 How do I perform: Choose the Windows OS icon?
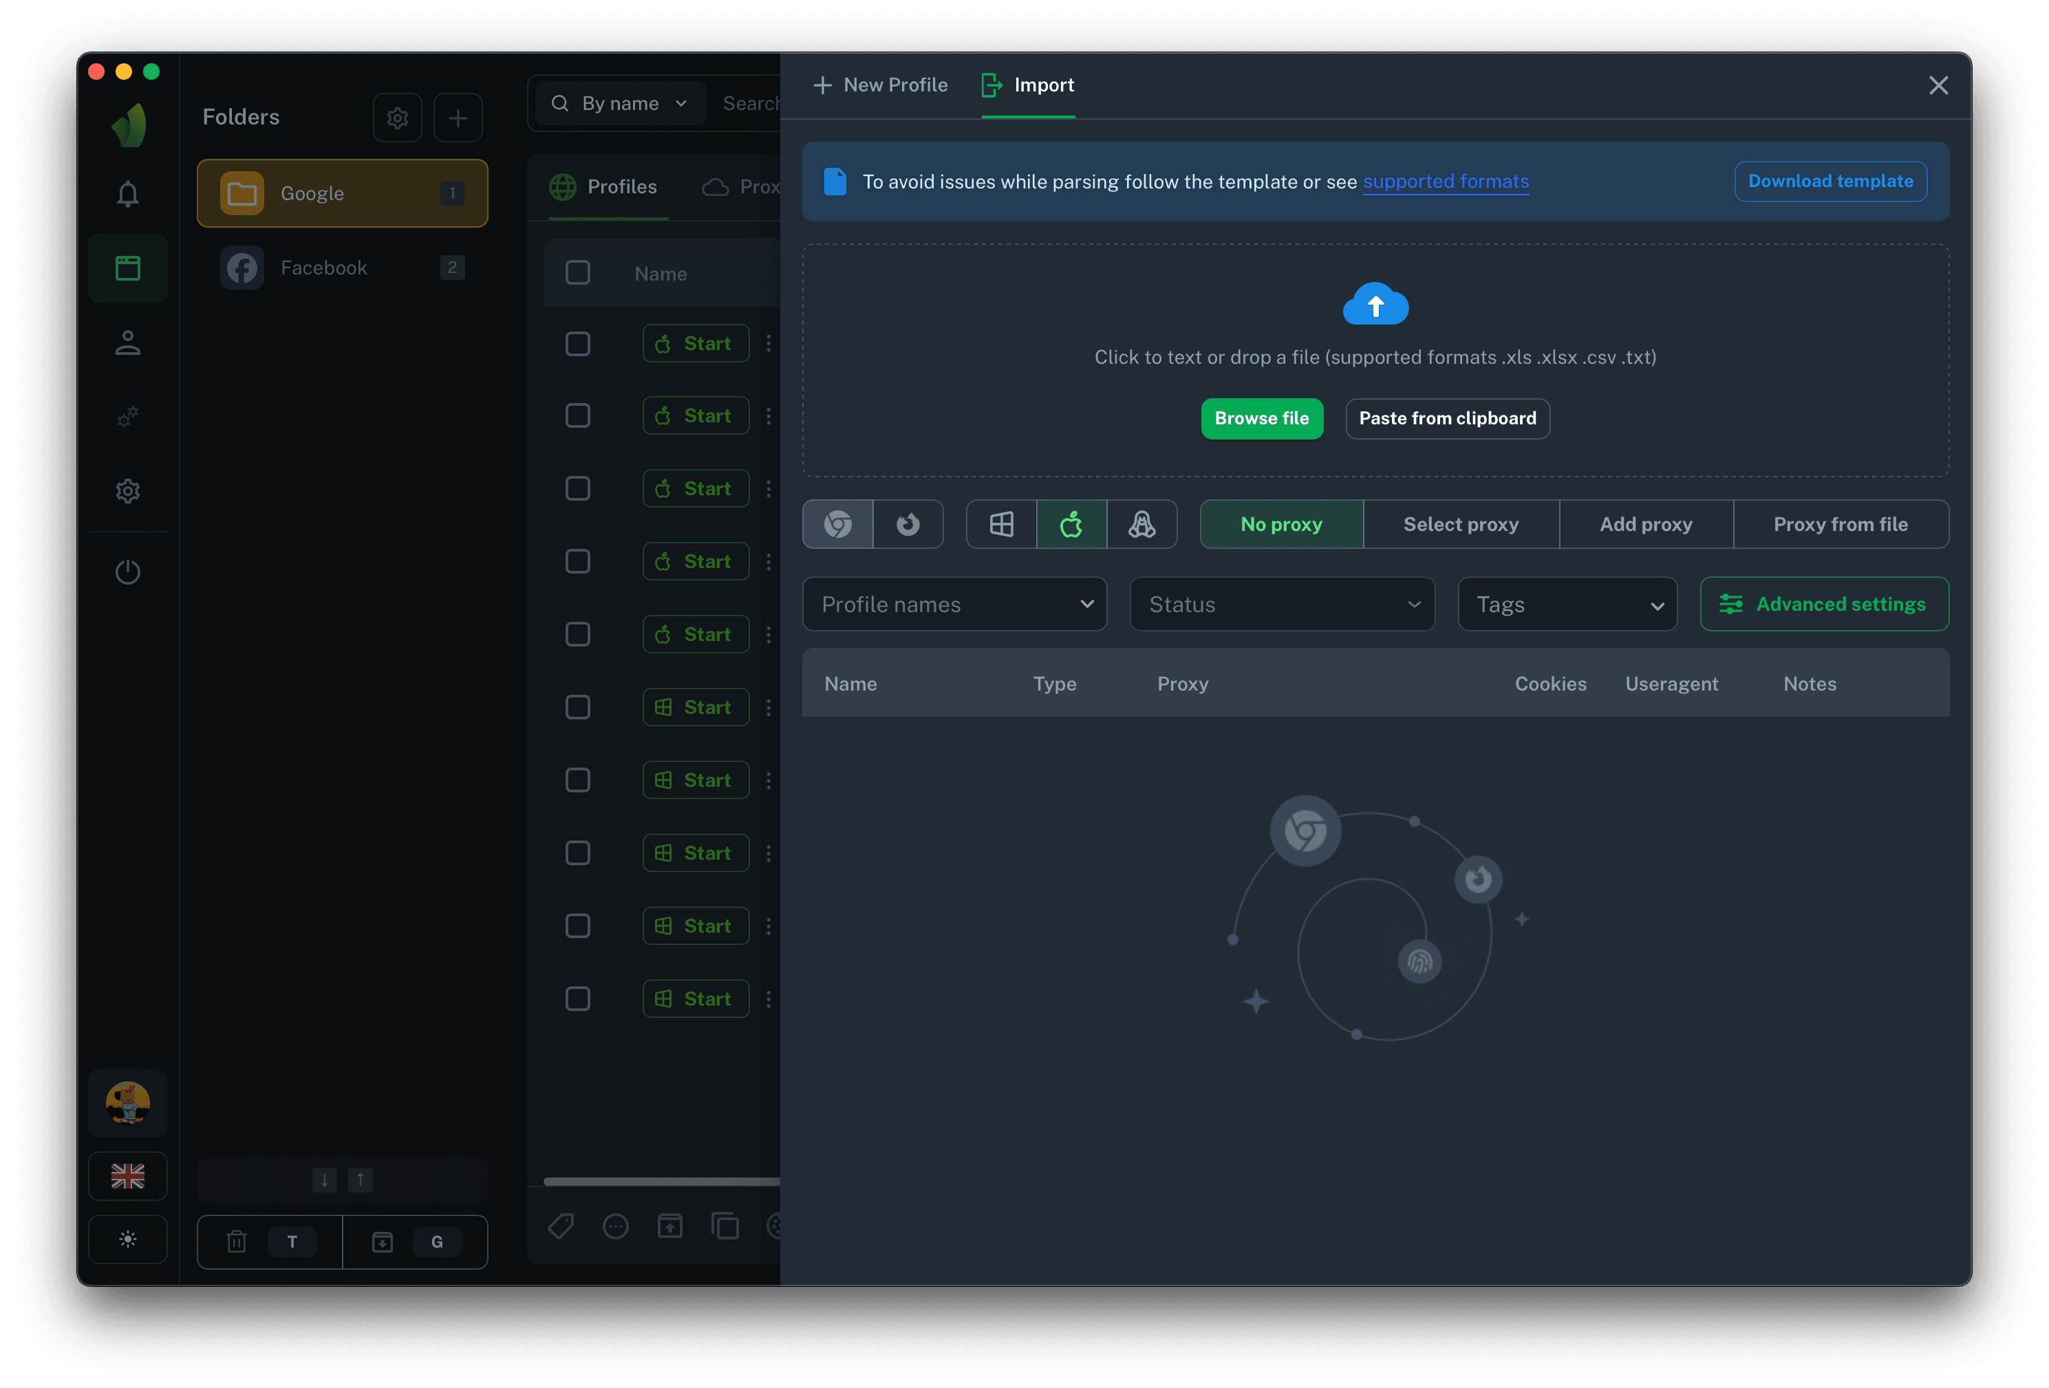1002,524
